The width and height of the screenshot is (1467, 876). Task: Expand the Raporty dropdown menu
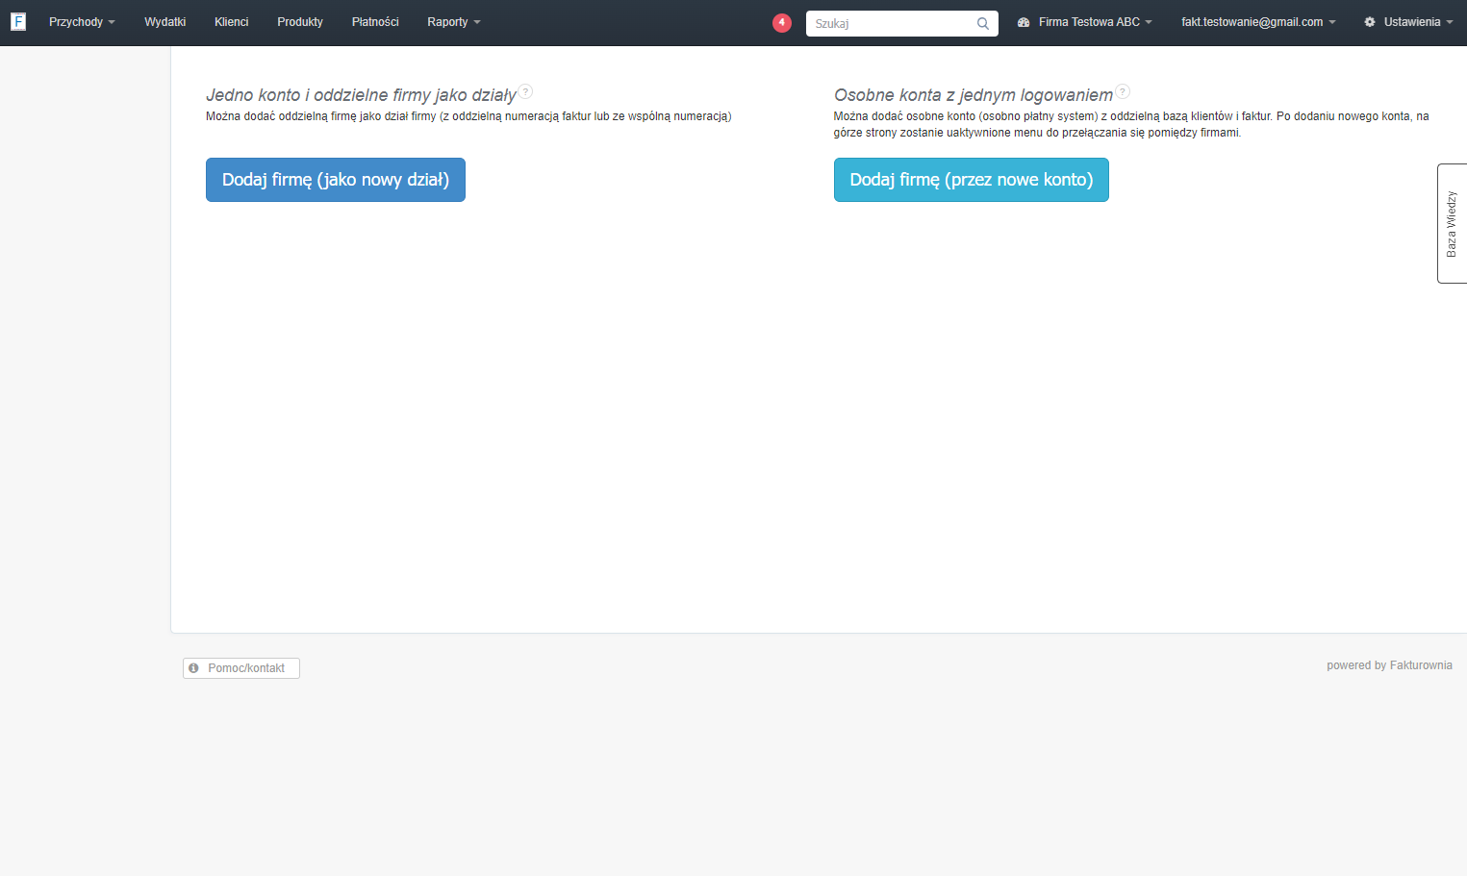pyautogui.click(x=454, y=22)
